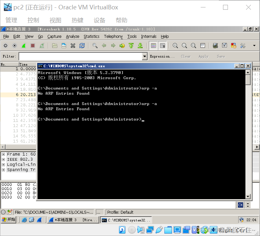Jump to the last packet icon
Viewport: 260px width, 236px height.
140,46
